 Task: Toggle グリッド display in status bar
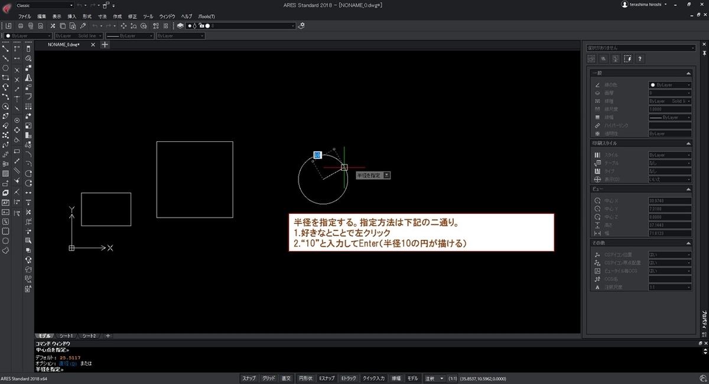tap(269, 378)
